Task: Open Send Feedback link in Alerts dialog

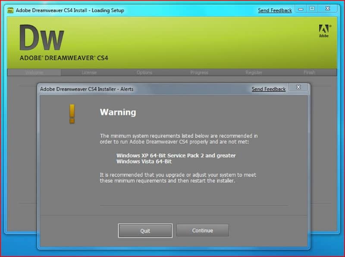Action: click(x=268, y=89)
